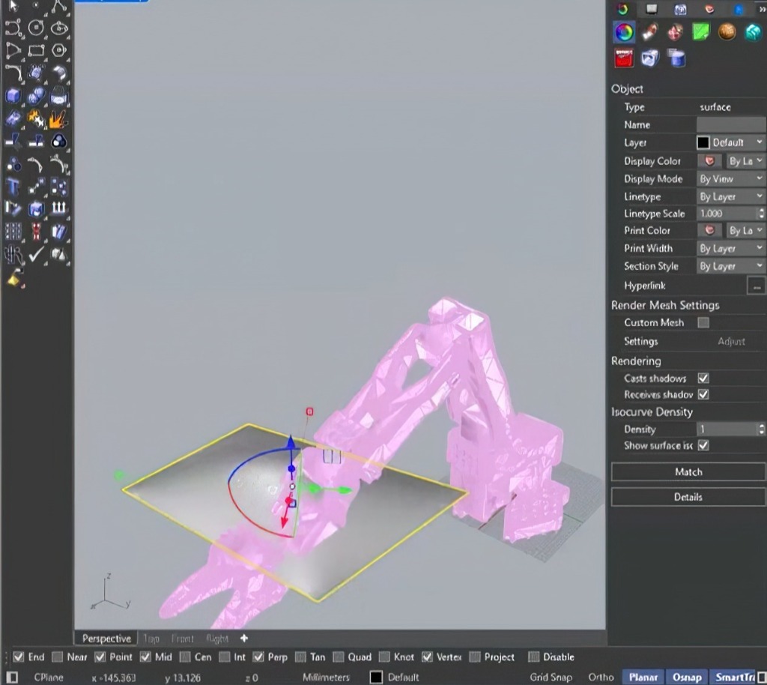Uncheck Casts shadows option
Viewport: 767px width, 685px height.
(x=703, y=378)
